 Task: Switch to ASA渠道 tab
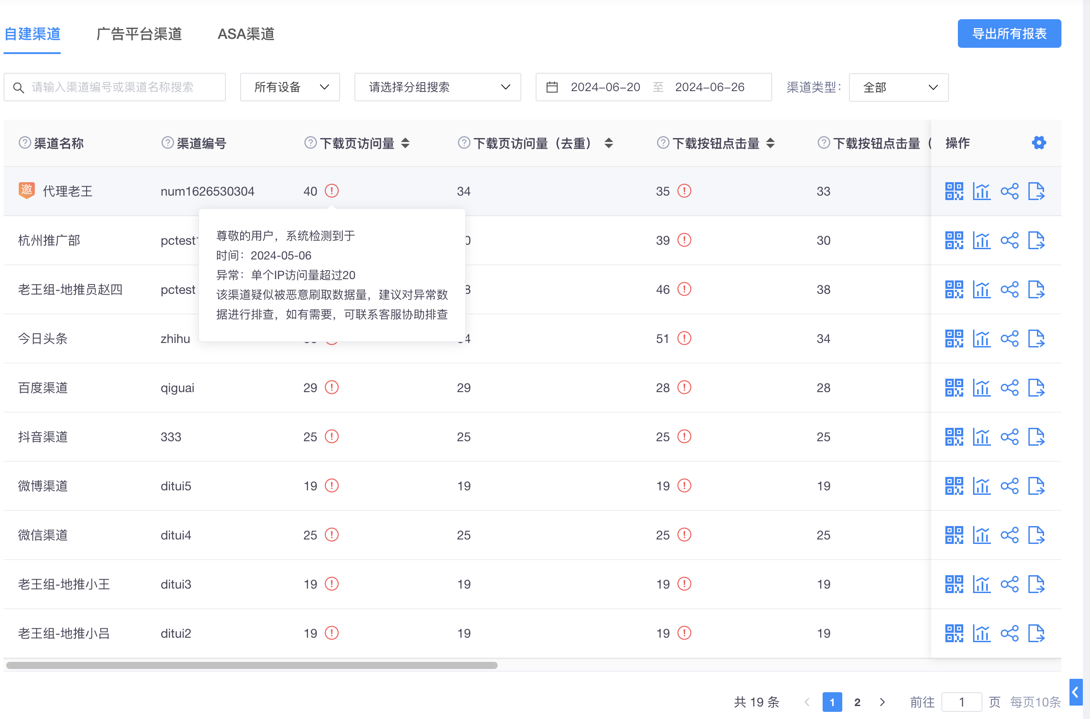pos(246,34)
